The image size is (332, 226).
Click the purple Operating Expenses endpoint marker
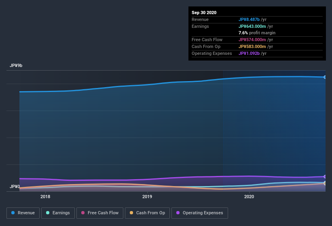[325, 177]
